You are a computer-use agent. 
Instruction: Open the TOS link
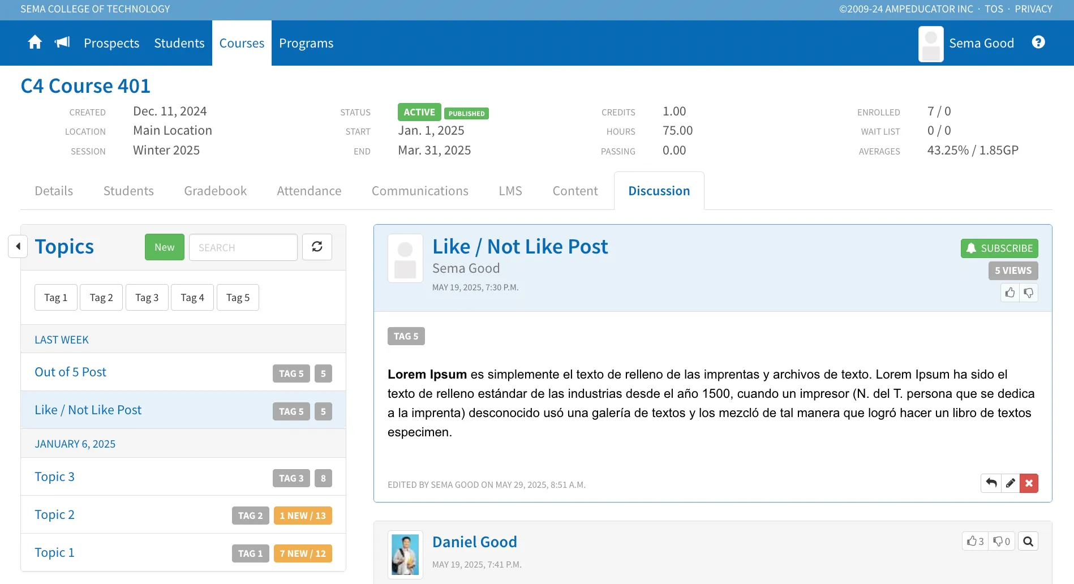point(994,9)
